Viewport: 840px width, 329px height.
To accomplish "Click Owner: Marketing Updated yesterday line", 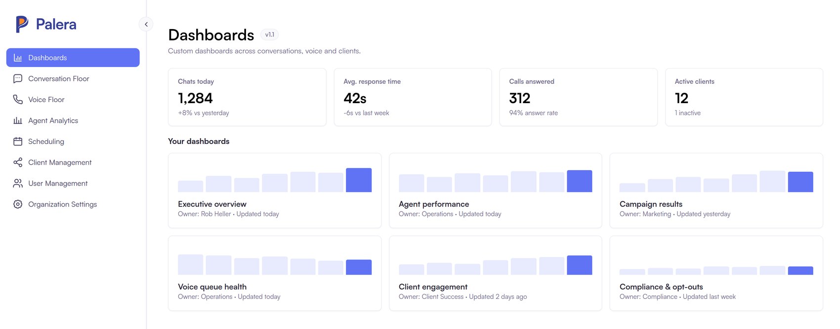I will pyautogui.click(x=675, y=214).
